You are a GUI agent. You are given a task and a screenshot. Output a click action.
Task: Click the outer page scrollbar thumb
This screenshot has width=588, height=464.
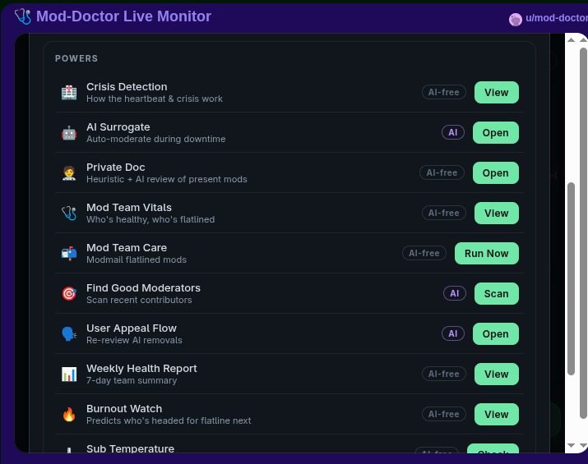(x=584, y=233)
